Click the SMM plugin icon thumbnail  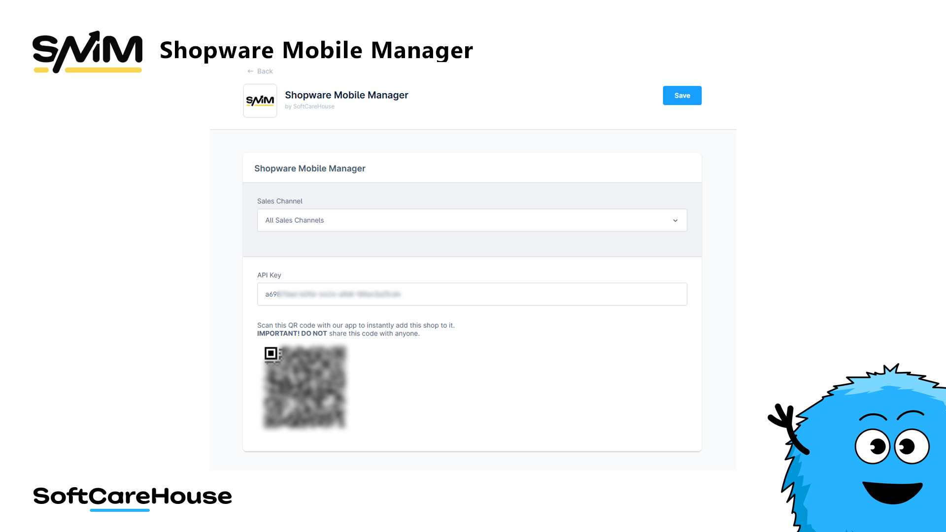(260, 101)
